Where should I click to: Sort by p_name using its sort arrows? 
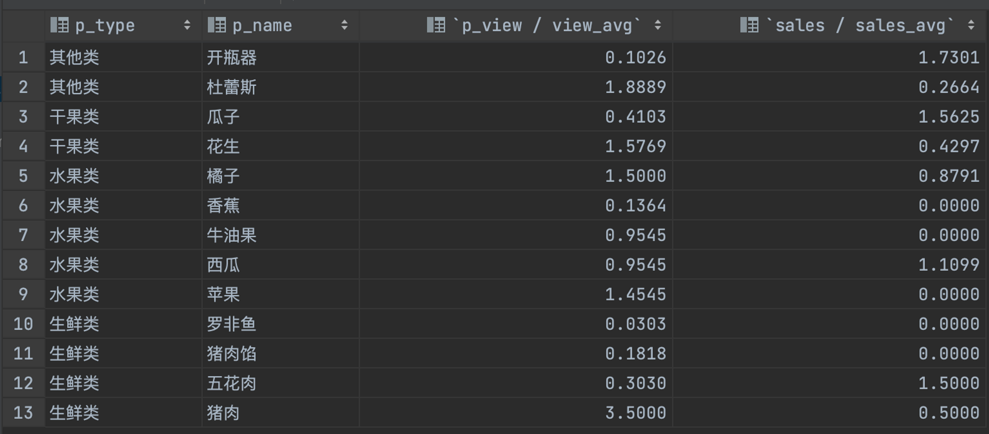[x=344, y=25]
